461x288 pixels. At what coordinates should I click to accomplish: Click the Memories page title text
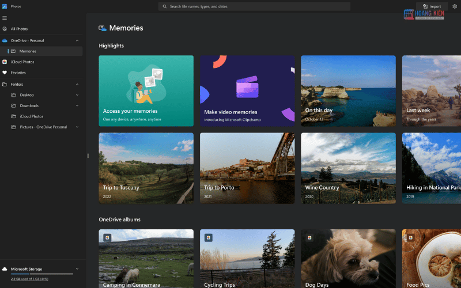126,28
